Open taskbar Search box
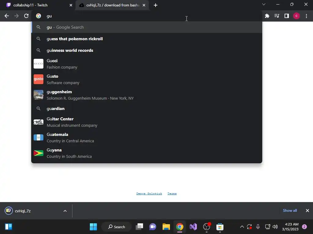The height and width of the screenshot is (234, 313). [116, 227]
